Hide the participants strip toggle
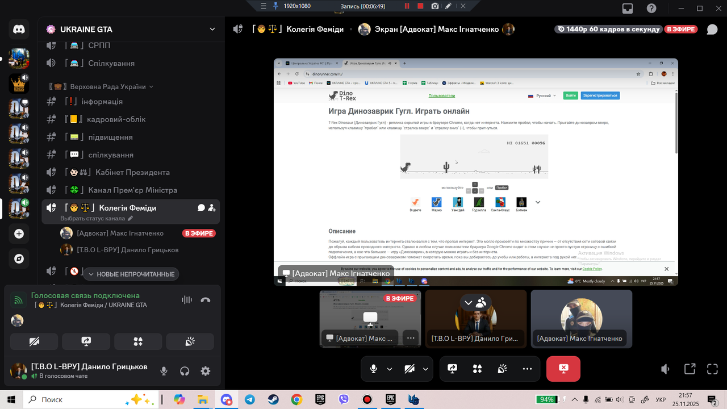Screen dimensions: 727x409 pos(475,302)
